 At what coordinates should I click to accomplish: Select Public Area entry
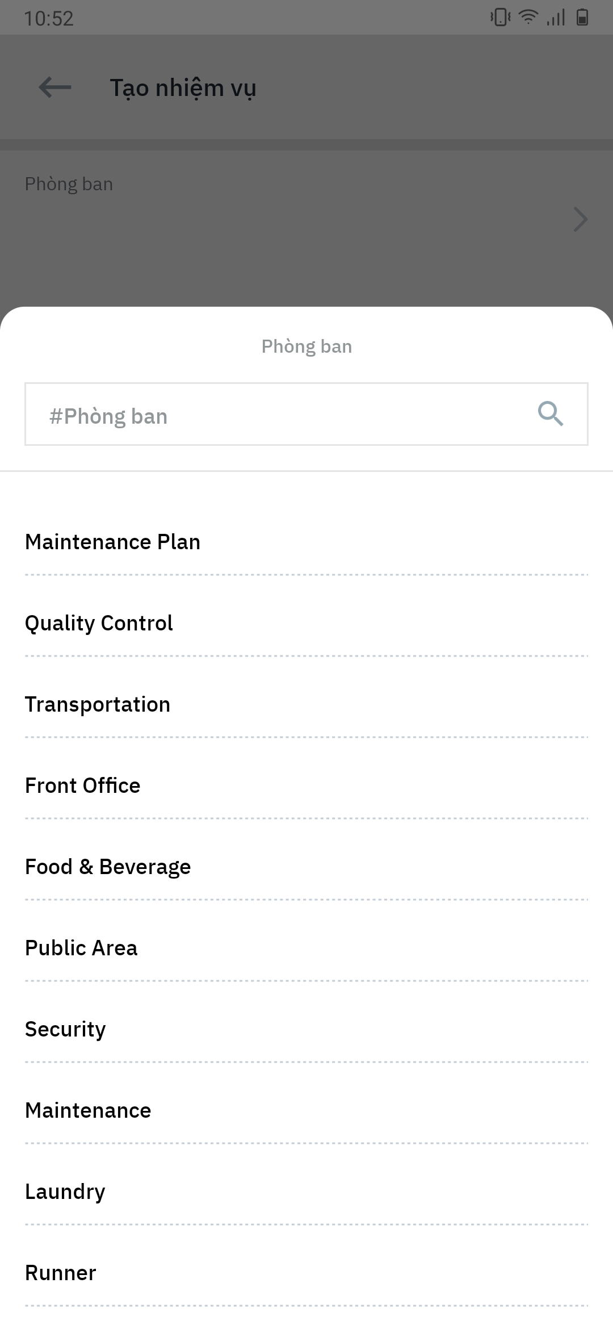coord(81,948)
